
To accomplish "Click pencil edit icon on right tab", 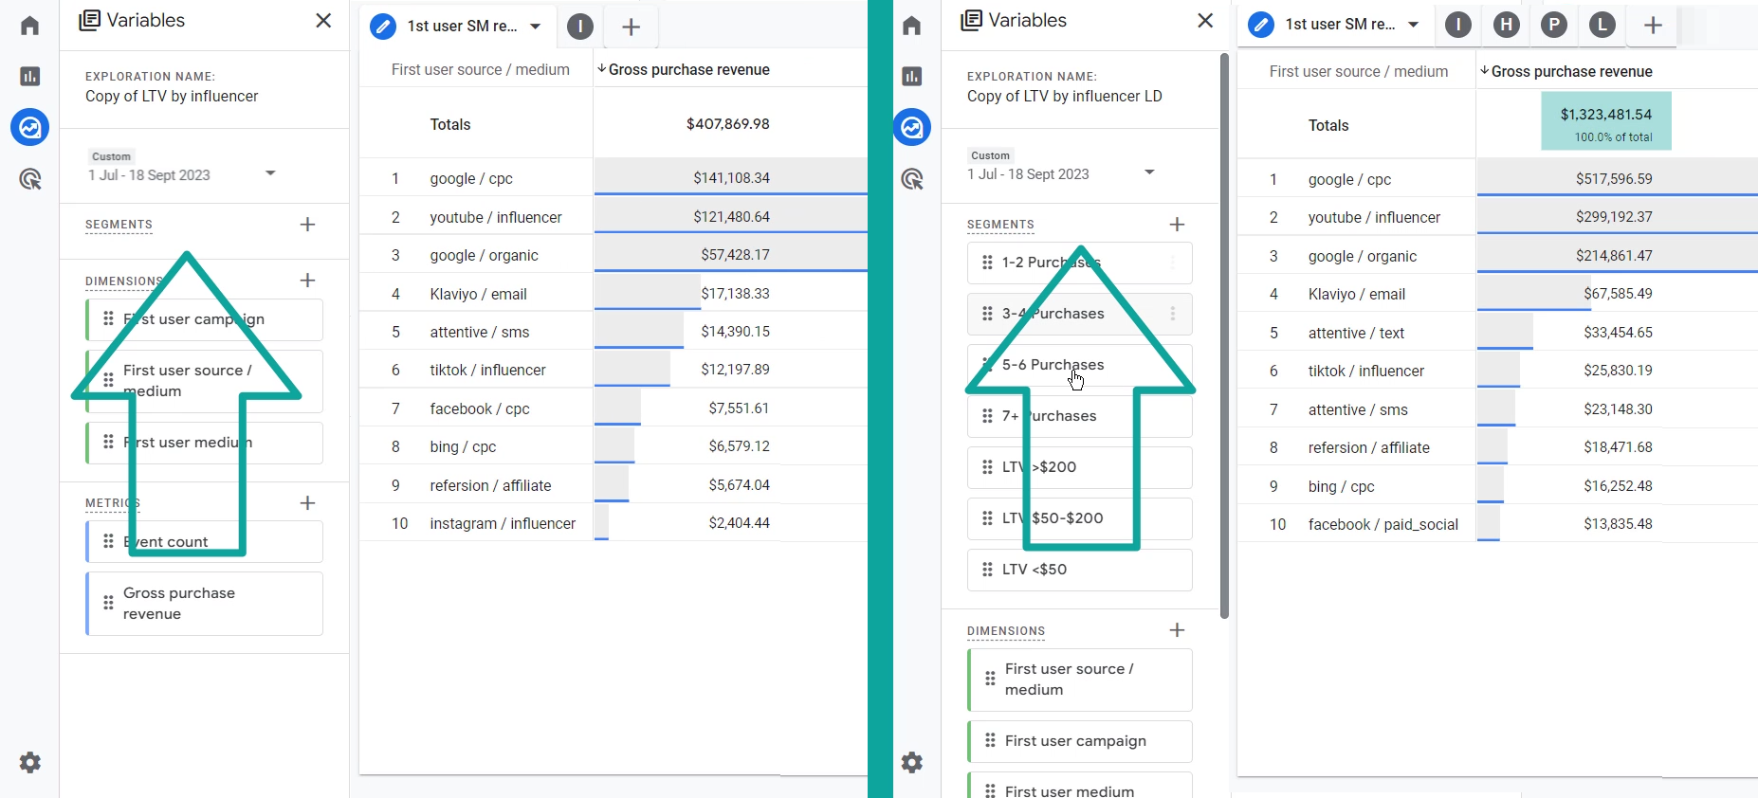I will click(x=1261, y=25).
